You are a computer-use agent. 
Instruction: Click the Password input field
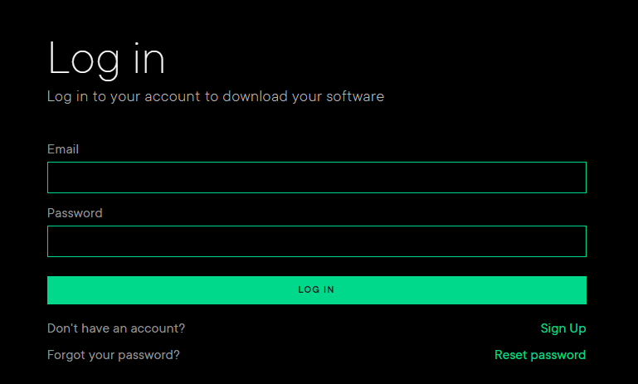(316, 241)
